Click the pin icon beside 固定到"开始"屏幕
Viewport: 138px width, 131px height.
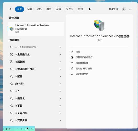click(72, 68)
